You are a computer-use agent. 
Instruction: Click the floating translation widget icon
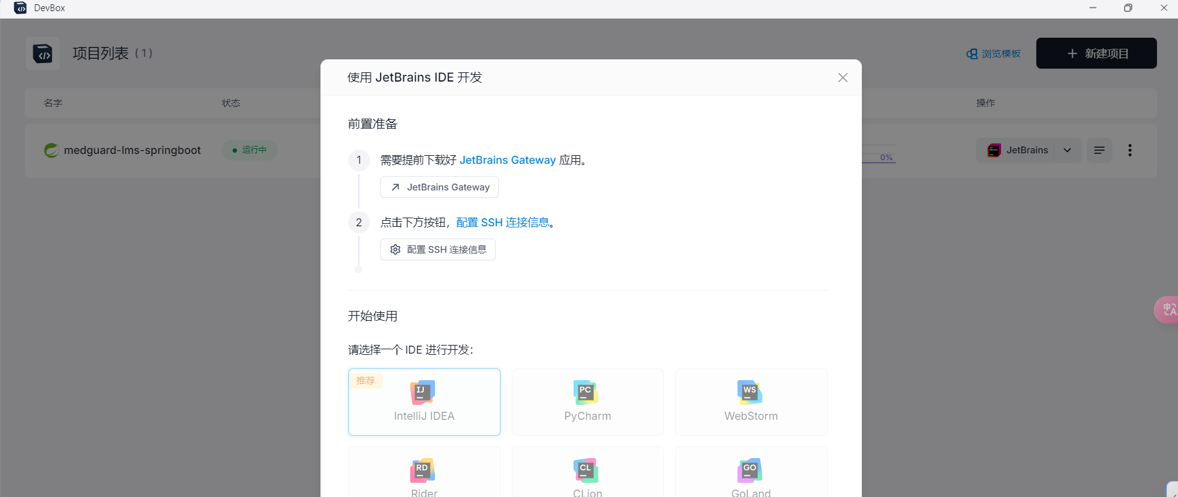(x=1167, y=309)
